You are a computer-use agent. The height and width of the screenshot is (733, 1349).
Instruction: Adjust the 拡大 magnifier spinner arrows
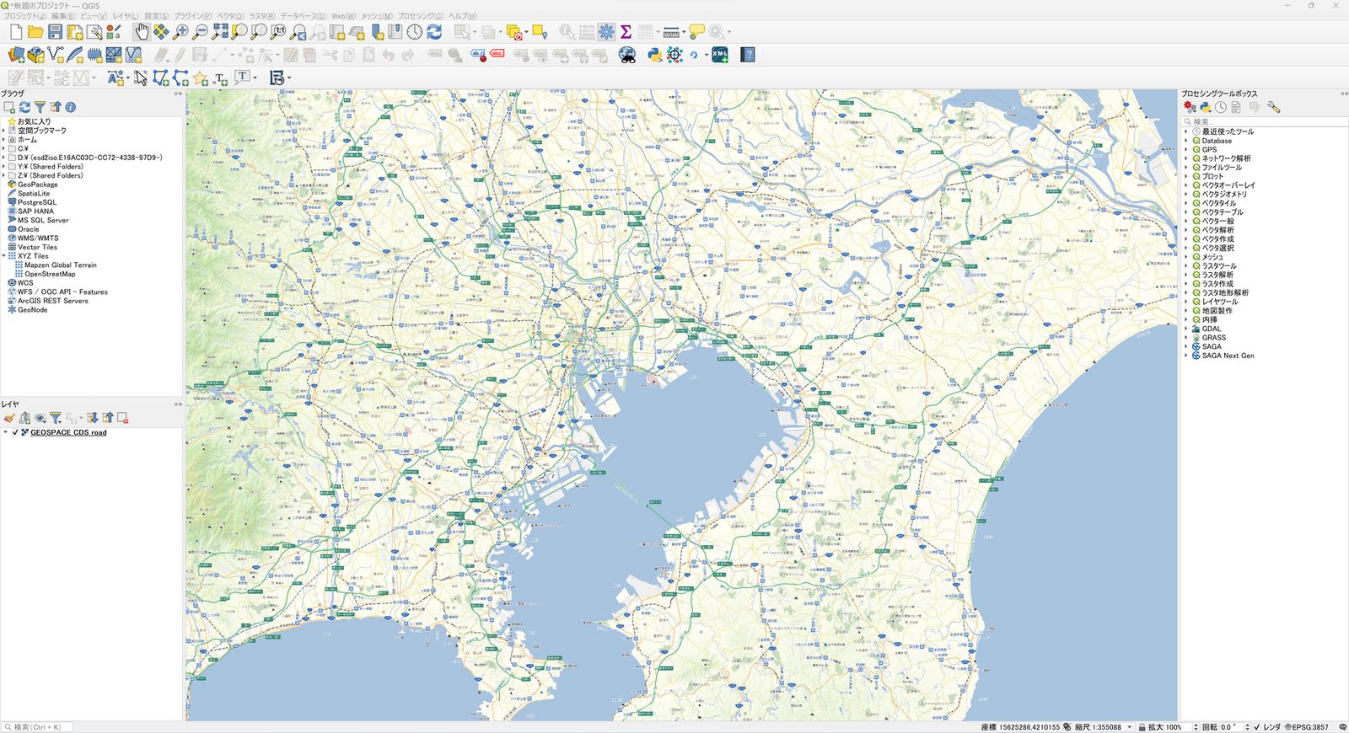pos(1196,727)
